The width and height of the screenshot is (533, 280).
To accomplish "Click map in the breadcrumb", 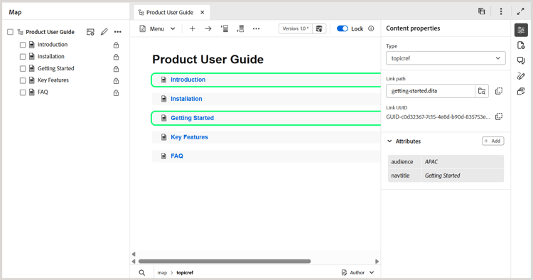I will (162, 272).
